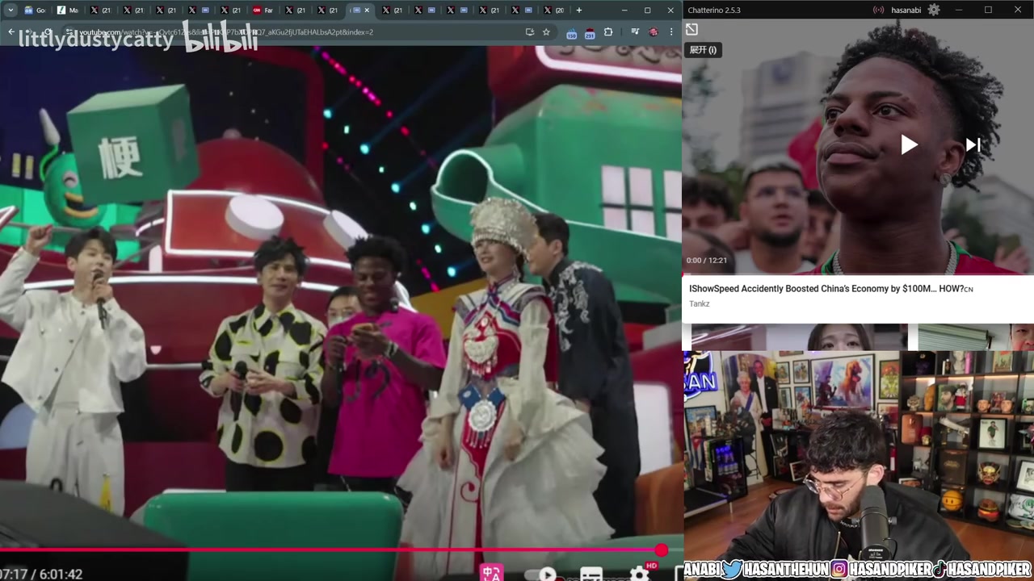Open the browser extensions puzzle icon

[608, 32]
